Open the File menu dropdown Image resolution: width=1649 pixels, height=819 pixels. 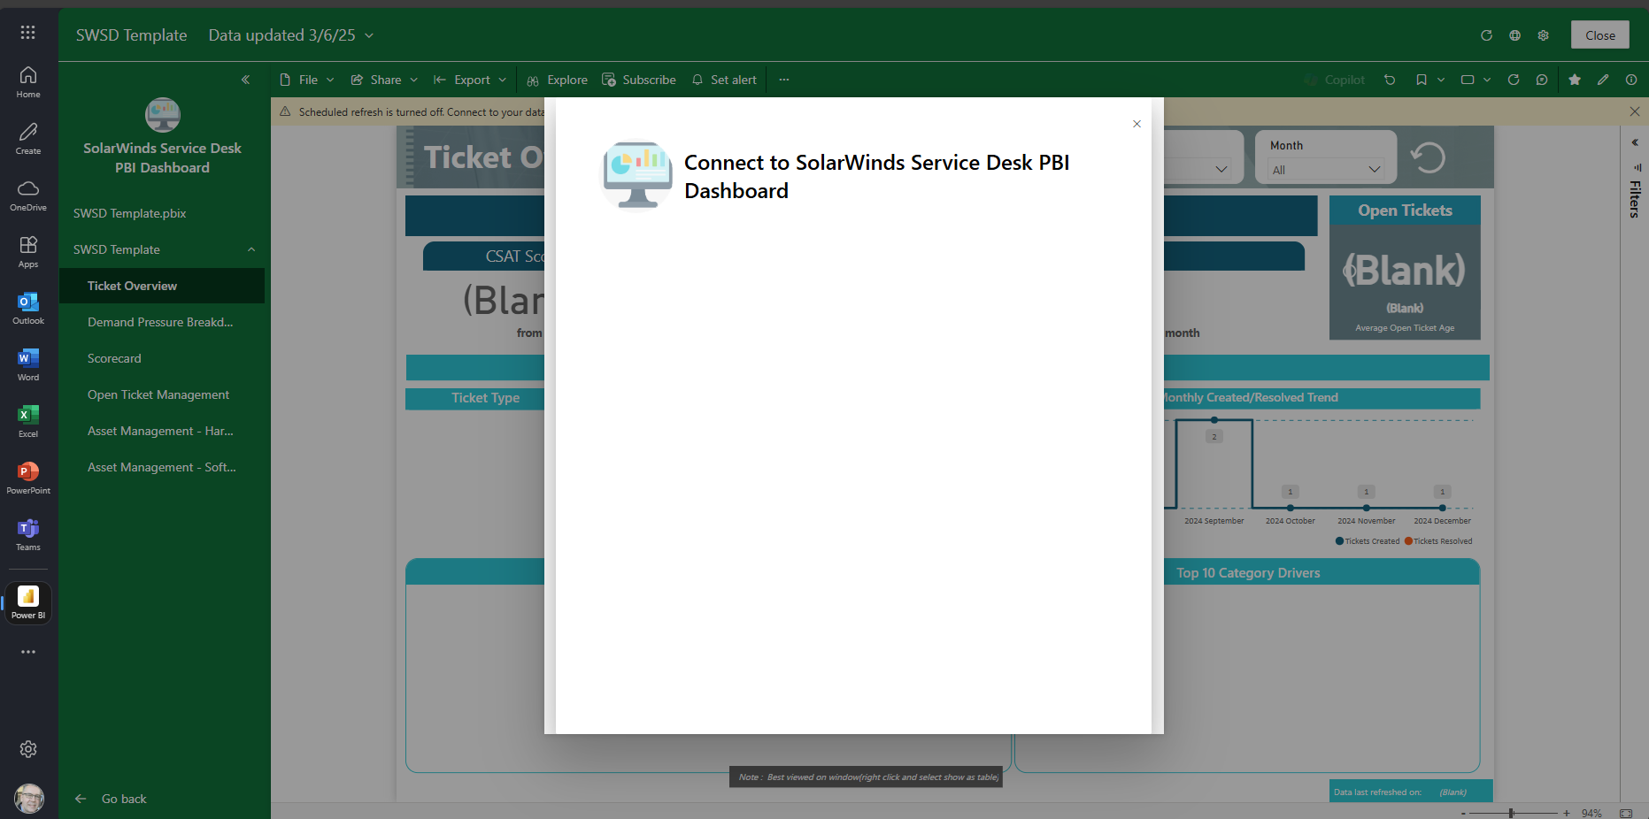click(307, 80)
